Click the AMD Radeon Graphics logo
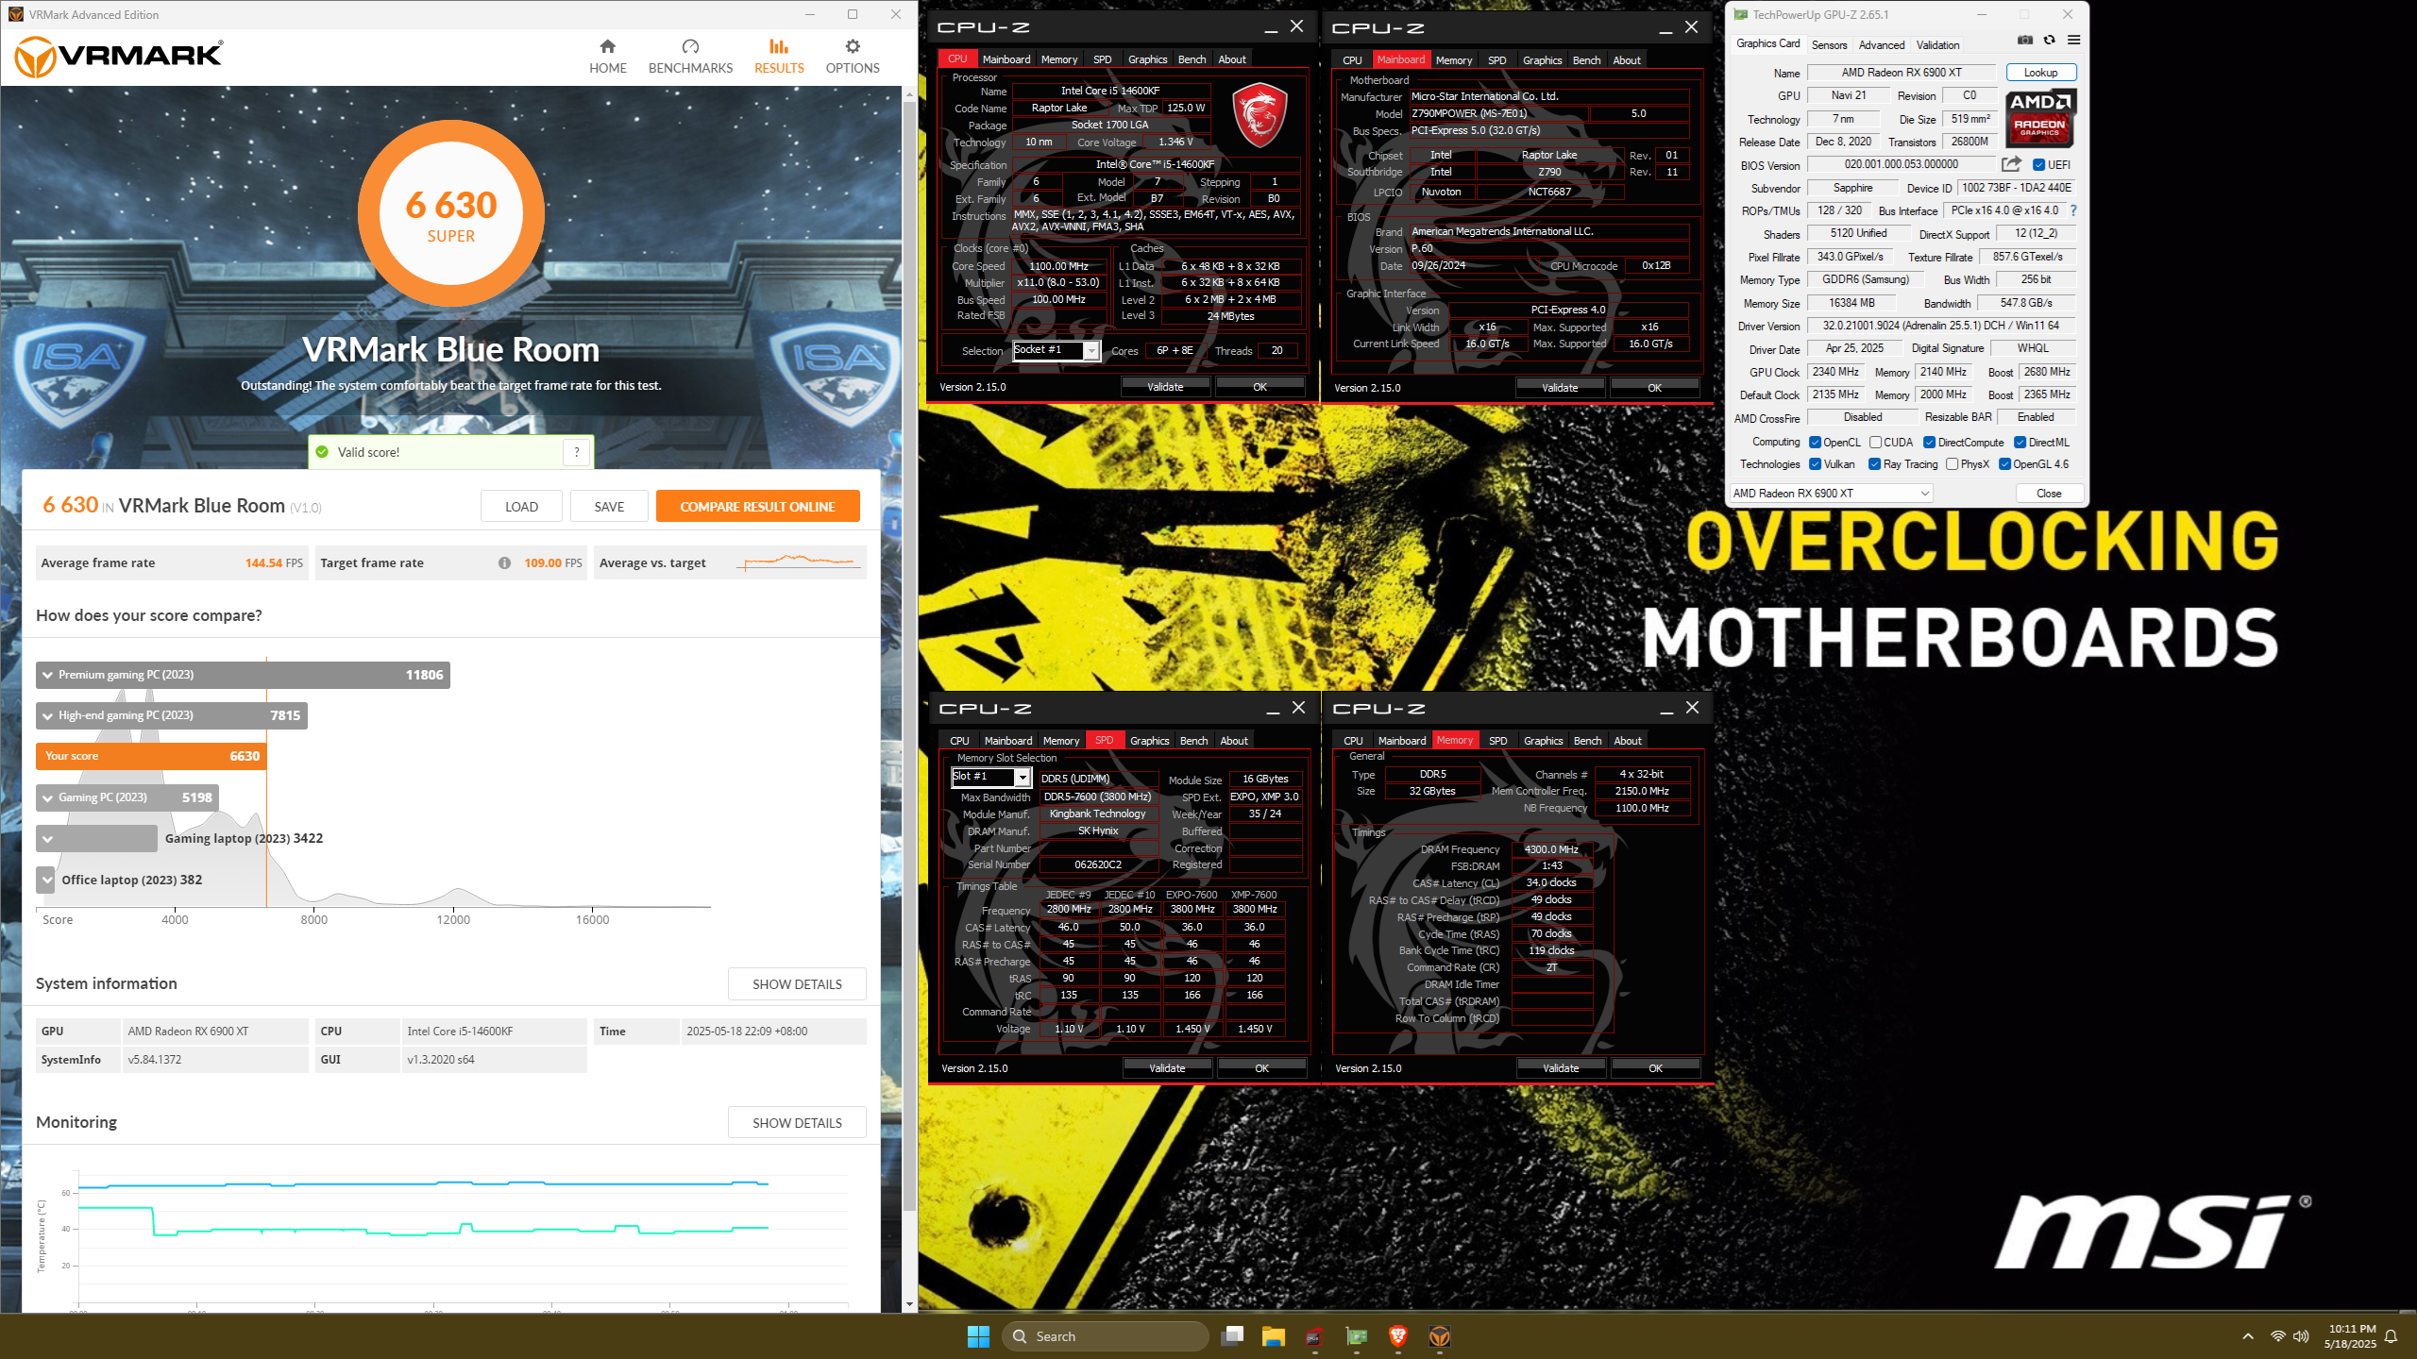2417x1359 pixels. [2039, 118]
